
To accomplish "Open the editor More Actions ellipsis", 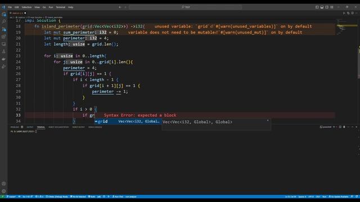I will click(356, 13).
